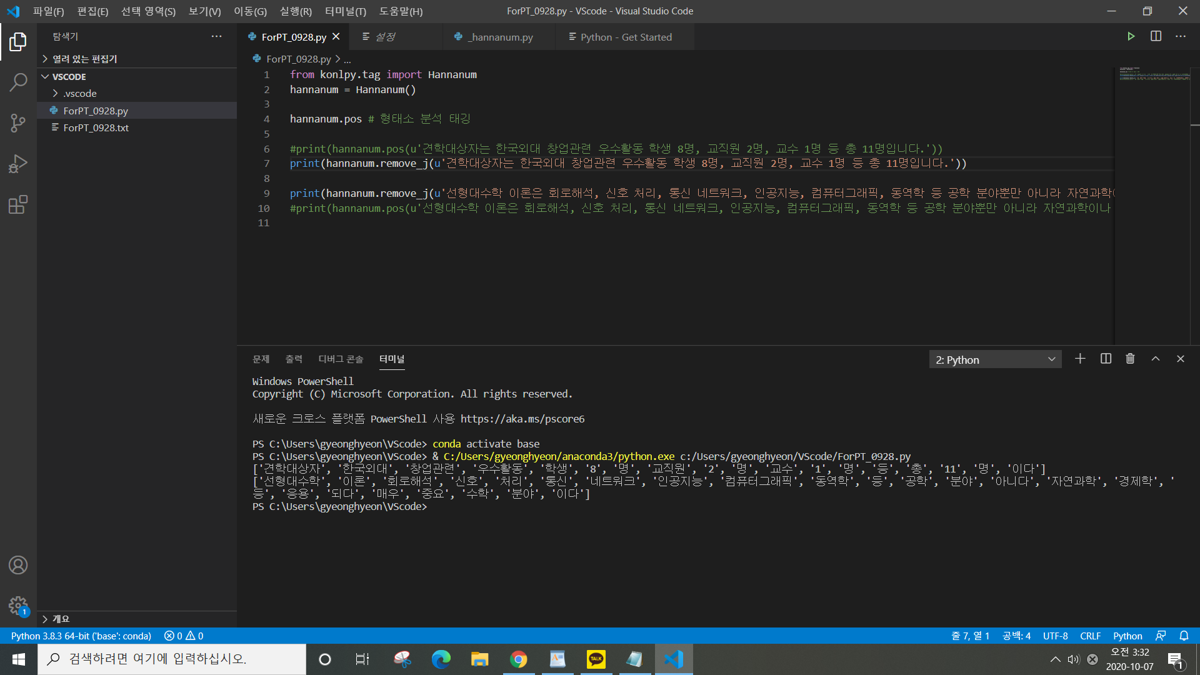The height and width of the screenshot is (675, 1200).
Task: Toggle notifications bell in status bar
Action: (1184, 636)
